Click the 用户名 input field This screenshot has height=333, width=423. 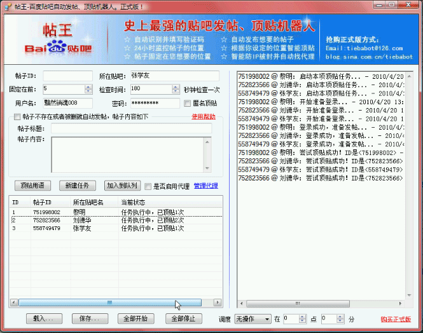(x=67, y=103)
